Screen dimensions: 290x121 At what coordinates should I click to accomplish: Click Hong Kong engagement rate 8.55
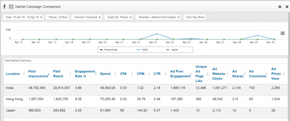pyautogui.click(x=78, y=99)
